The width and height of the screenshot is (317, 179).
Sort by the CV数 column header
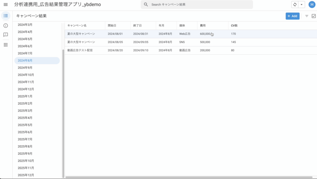(234, 25)
